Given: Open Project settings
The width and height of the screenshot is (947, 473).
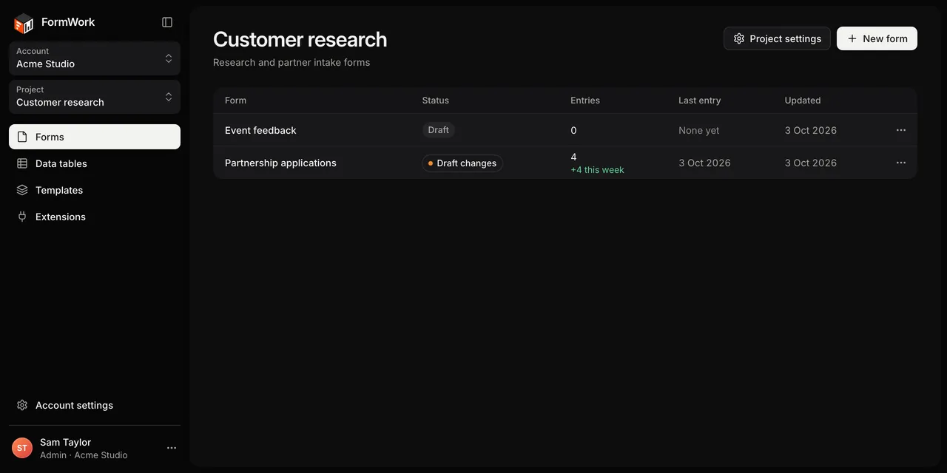Looking at the screenshot, I should 777,38.
